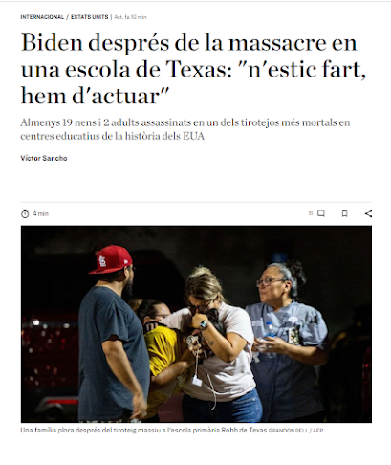Open the main article photo
391x465 pixels.
pyautogui.click(x=196, y=324)
